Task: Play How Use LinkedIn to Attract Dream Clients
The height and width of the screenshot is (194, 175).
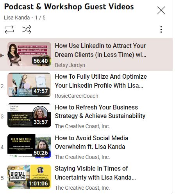Action: click(100, 50)
